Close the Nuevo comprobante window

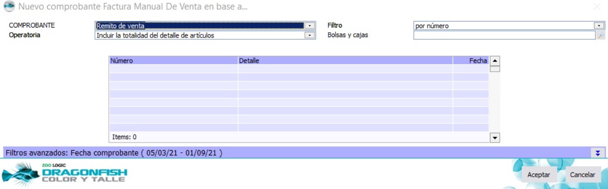[597, 7]
